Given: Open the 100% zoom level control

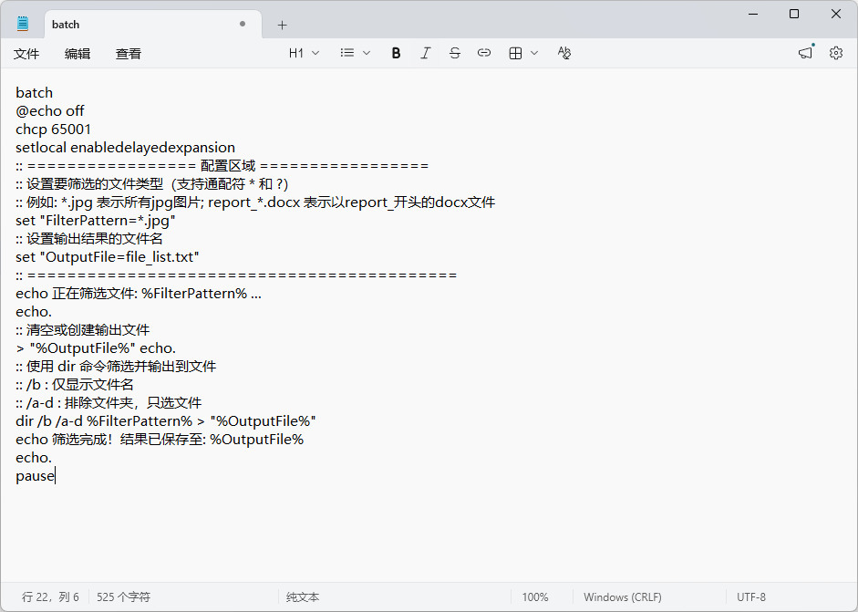Looking at the screenshot, I should tap(535, 596).
